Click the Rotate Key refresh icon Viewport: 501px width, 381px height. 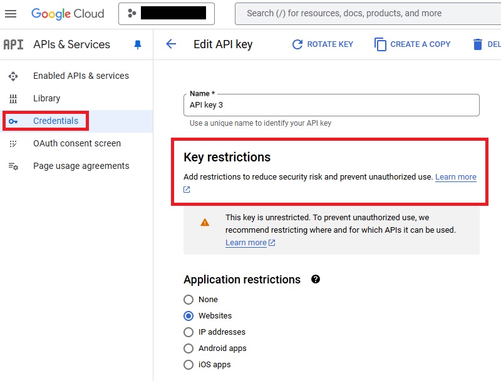point(297,44)
